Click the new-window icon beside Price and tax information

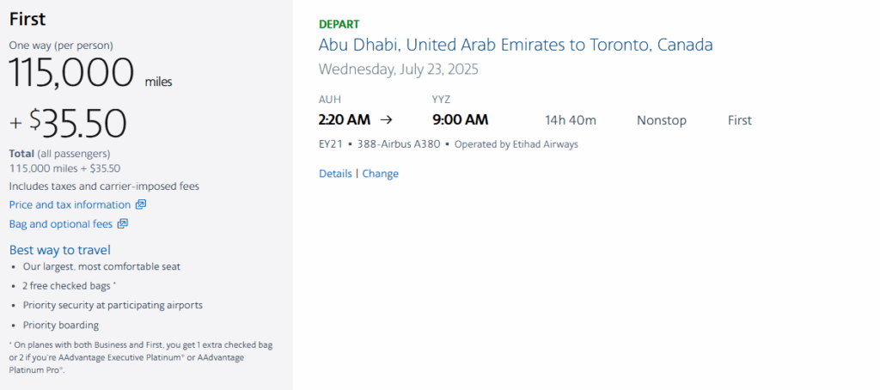tap(141, 205)
